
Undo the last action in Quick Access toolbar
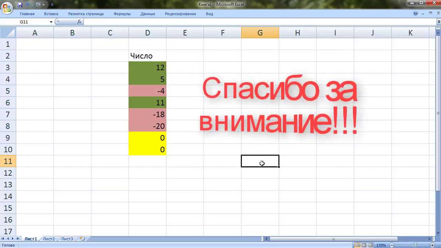pos(28,4)
